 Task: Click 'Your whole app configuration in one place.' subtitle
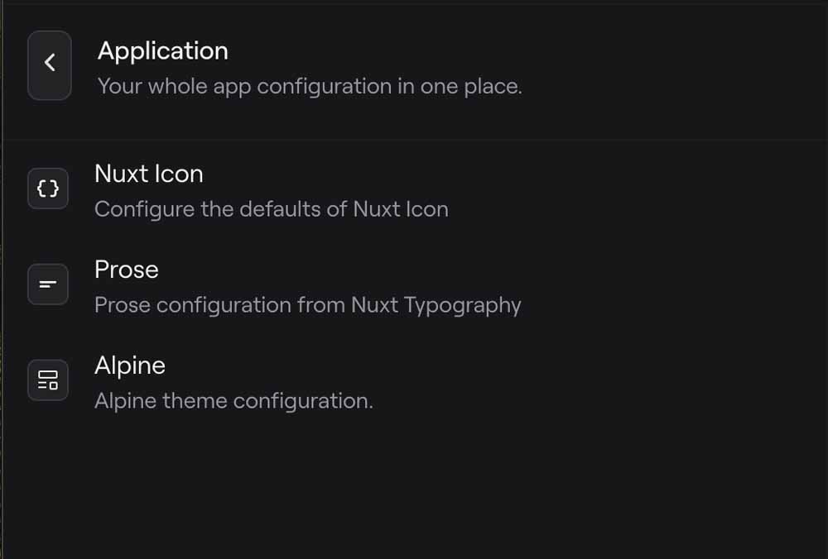pyautogui.click(x=310, y=87)
